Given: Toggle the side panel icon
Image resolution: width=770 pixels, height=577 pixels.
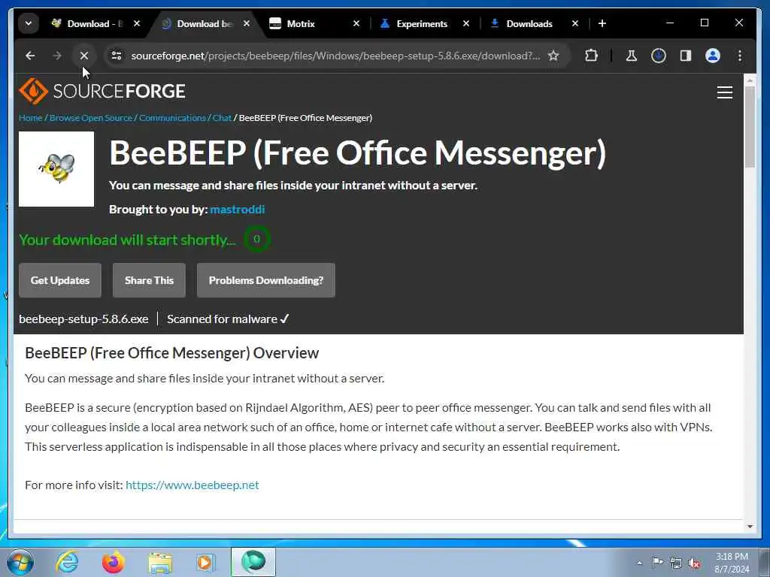Looking at the screenshot, I should pyautogui.click(x=686, y=56).
